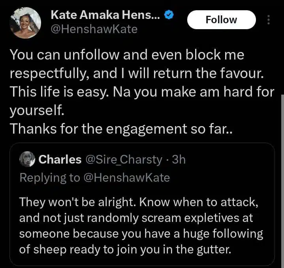Follow Kate Amaka Henshaw
Viewport: 284px width, 268px height.
[221, 20]
